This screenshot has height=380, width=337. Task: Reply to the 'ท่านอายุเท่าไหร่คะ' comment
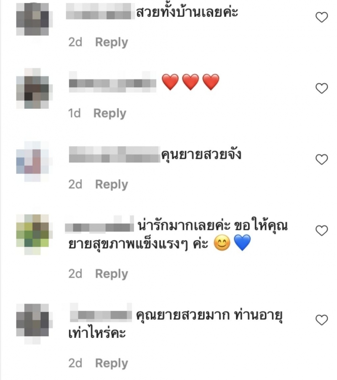[x=112, y=363]
